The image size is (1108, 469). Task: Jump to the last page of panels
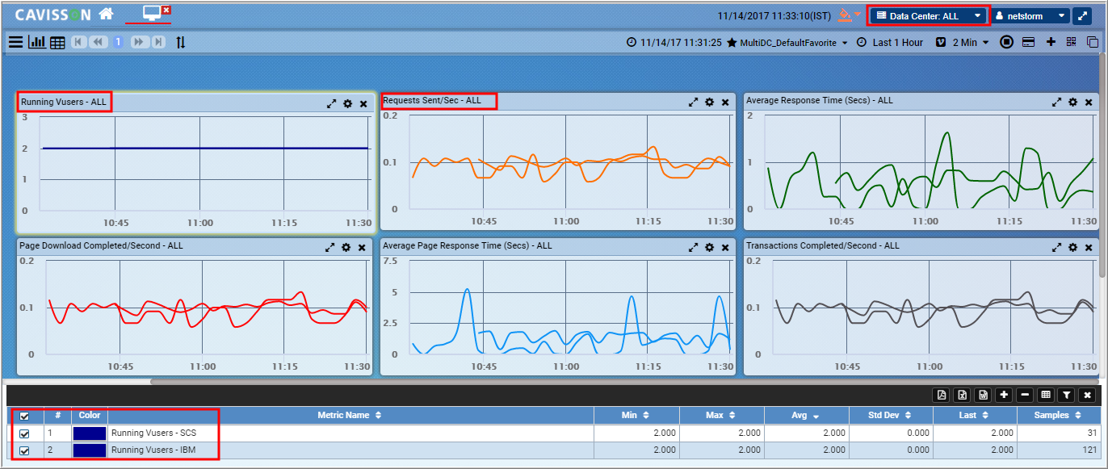pyautogui.click(x=157, y=42)
